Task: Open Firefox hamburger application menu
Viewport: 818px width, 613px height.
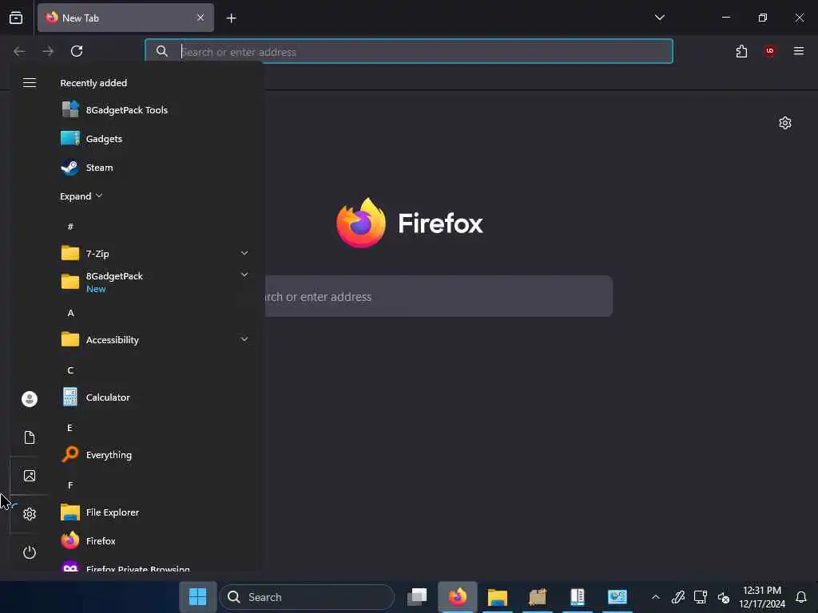Action: tap(799, 51)
